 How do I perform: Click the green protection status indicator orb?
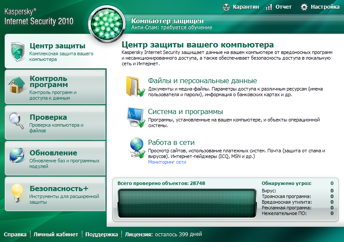(107, 24)
